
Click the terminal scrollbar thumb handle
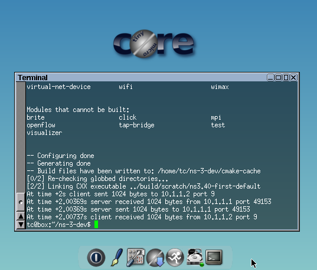point(21,202)
